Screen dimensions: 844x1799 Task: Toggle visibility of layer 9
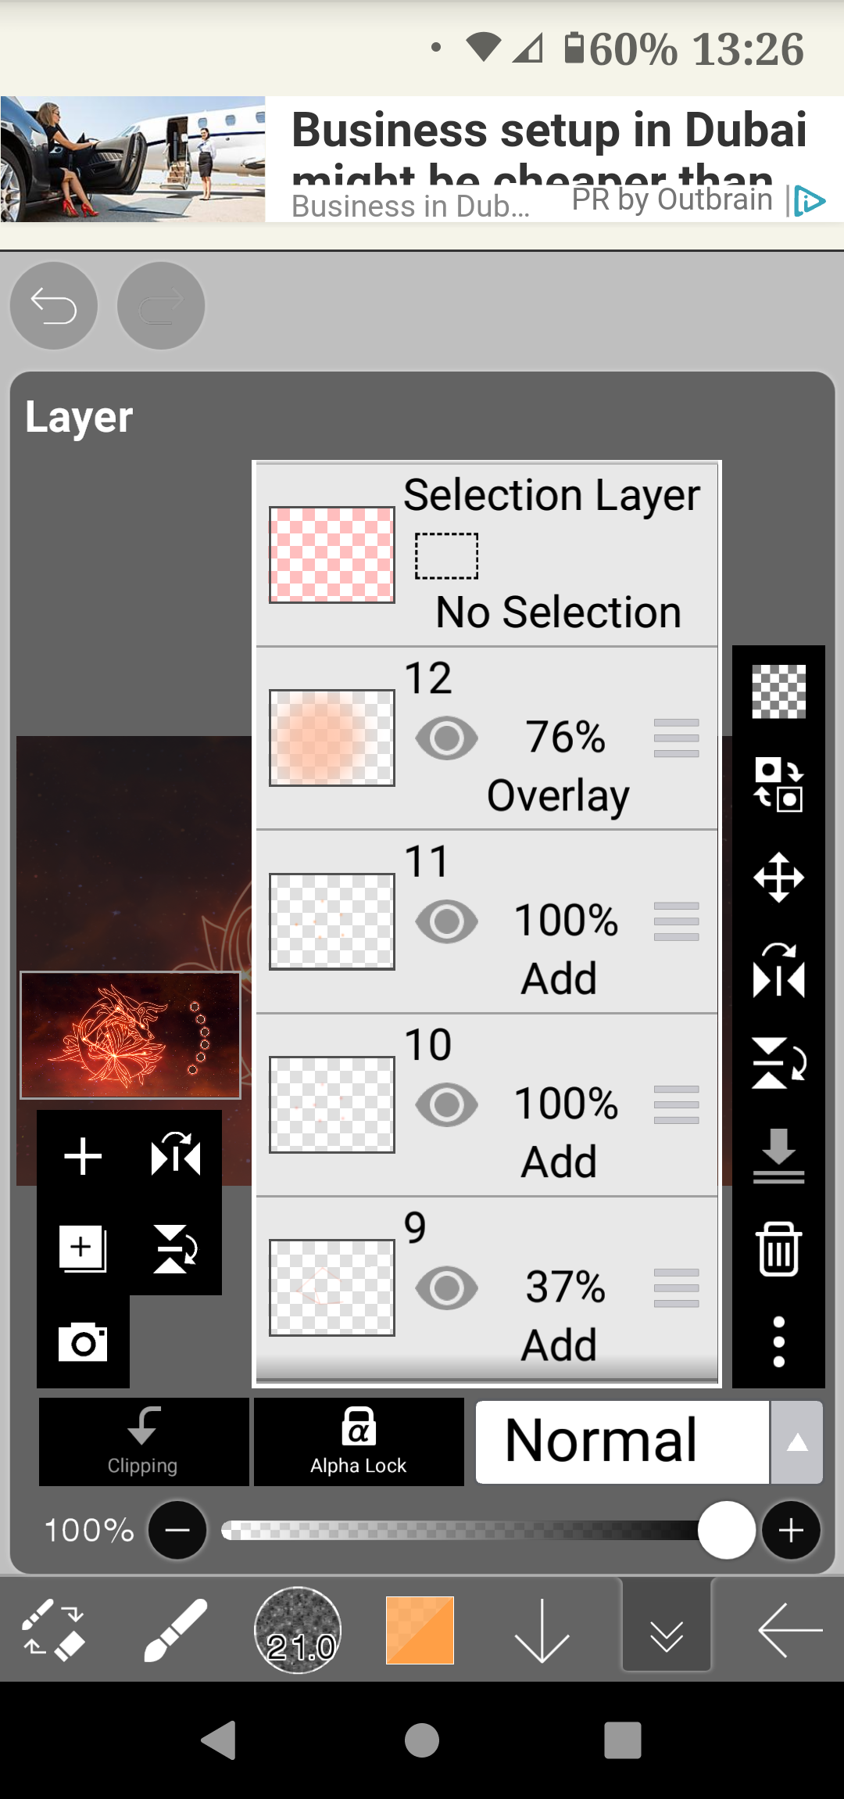coord(447,1288)
